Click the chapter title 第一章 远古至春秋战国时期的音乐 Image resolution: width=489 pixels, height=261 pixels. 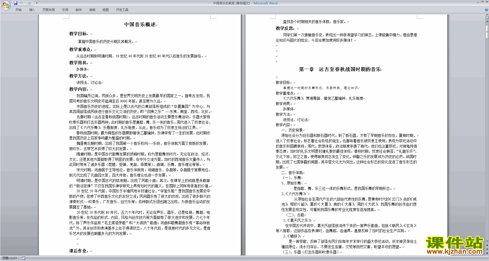tap(340, 69)
